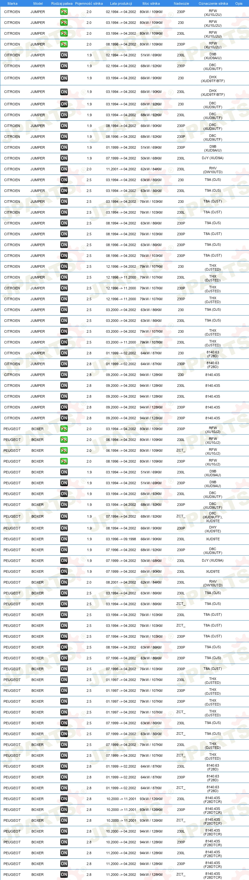Click ON icon in Citroen DJY (XUD9A) row

(64, 159)
